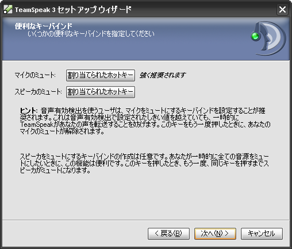The image size is (292, 249).
Task: Assign hotkey for マイクのミュート
Action: [x=101, y=75]
